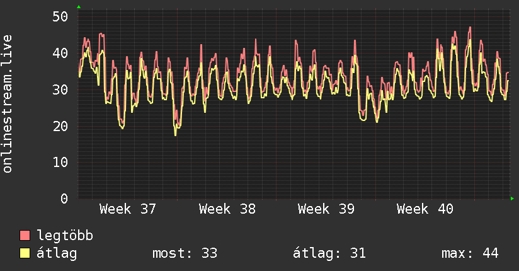Click the green arrow at the x-axis end
This screenshot has width=519, height=271.
point(512,199)
